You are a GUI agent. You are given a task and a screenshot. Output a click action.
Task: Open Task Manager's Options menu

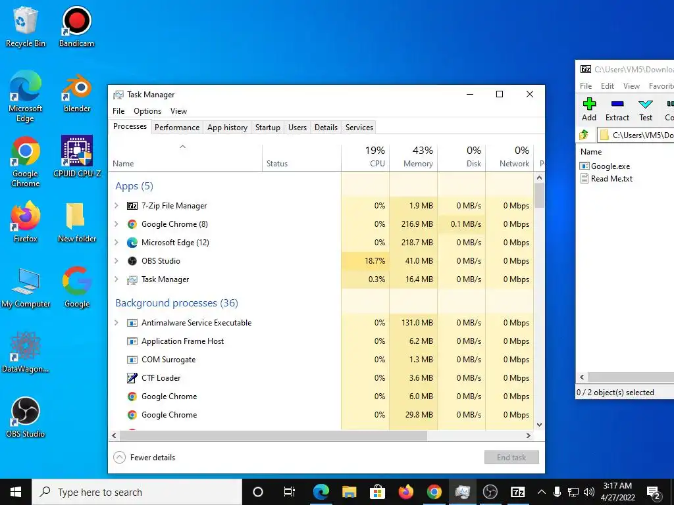(x=147, y=110)
